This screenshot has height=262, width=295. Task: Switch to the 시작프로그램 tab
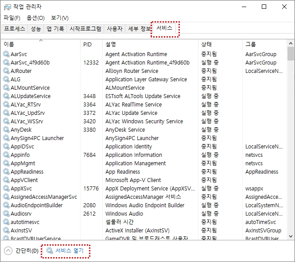coord(85,29)
